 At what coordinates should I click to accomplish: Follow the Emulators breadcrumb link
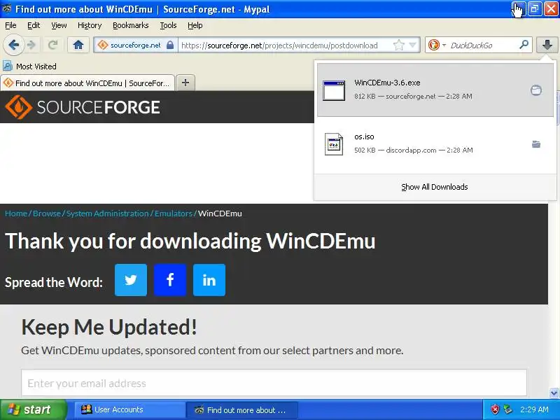[x=174, y=213]
